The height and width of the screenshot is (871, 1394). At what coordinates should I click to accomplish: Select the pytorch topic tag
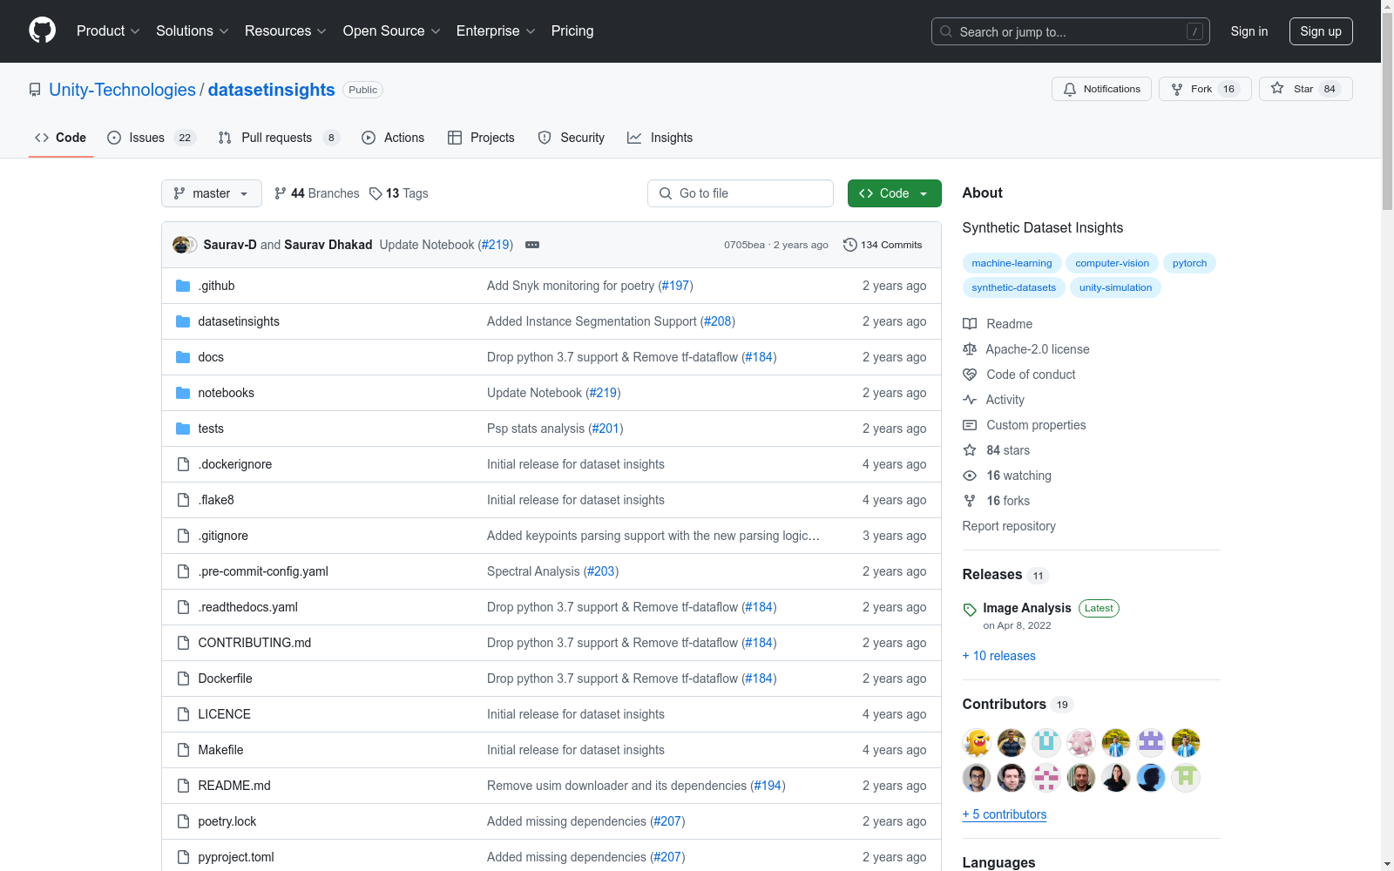pos(1189,263)
